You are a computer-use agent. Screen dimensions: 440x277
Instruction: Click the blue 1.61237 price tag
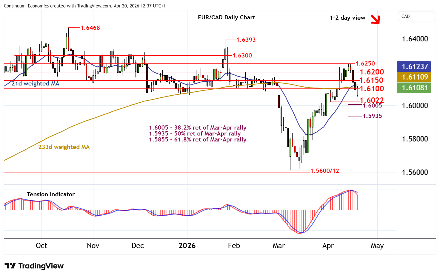tap(414, 66)
